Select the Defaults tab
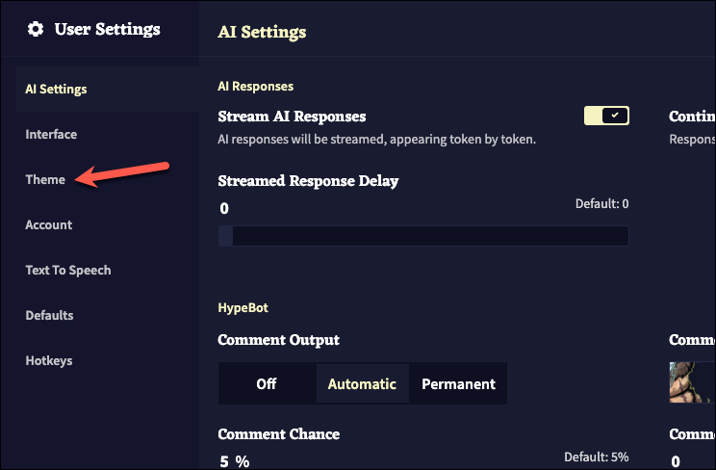The height and width of the screenshot is (470, 716). click(49, 316)
